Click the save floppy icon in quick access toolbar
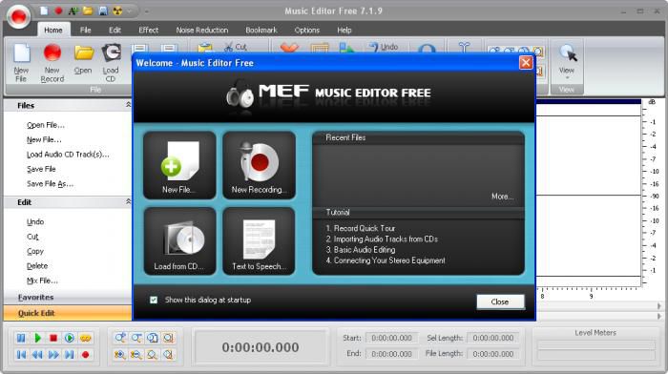 click(103, 11)
